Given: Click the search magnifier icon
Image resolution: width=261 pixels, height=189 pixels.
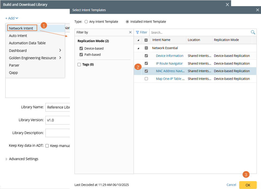Looking at the screenshot, I should (x=253, y=32).
